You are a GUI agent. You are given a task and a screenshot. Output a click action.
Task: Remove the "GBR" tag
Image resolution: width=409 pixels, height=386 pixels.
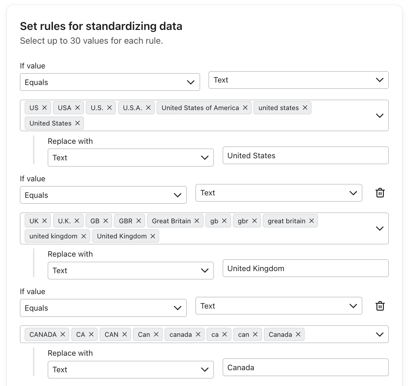click(139, 221)
